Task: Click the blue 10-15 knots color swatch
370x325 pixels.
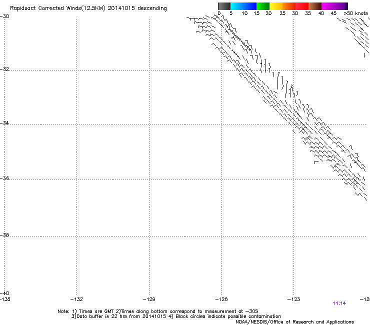Action: click(250, 6)
